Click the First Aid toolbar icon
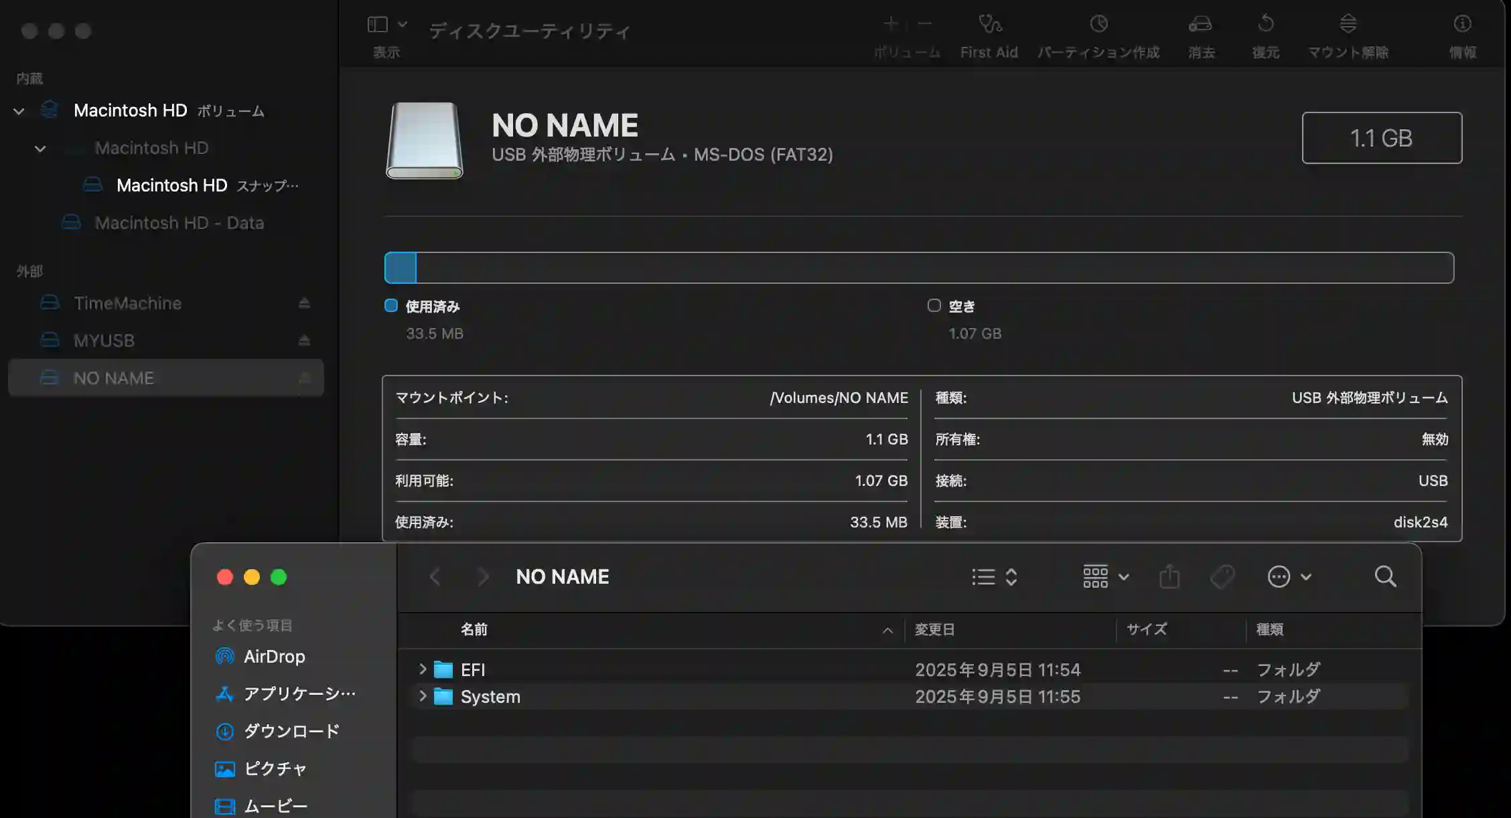 pos(989,24)
